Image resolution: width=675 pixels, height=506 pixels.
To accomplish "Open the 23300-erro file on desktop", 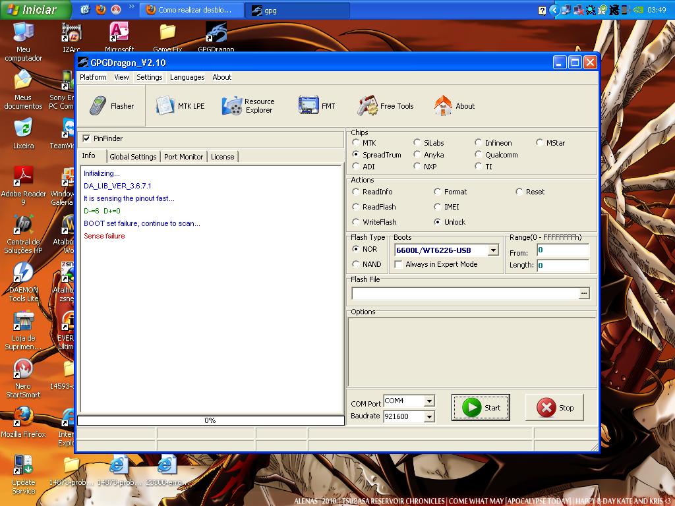I will coord(166,470).
